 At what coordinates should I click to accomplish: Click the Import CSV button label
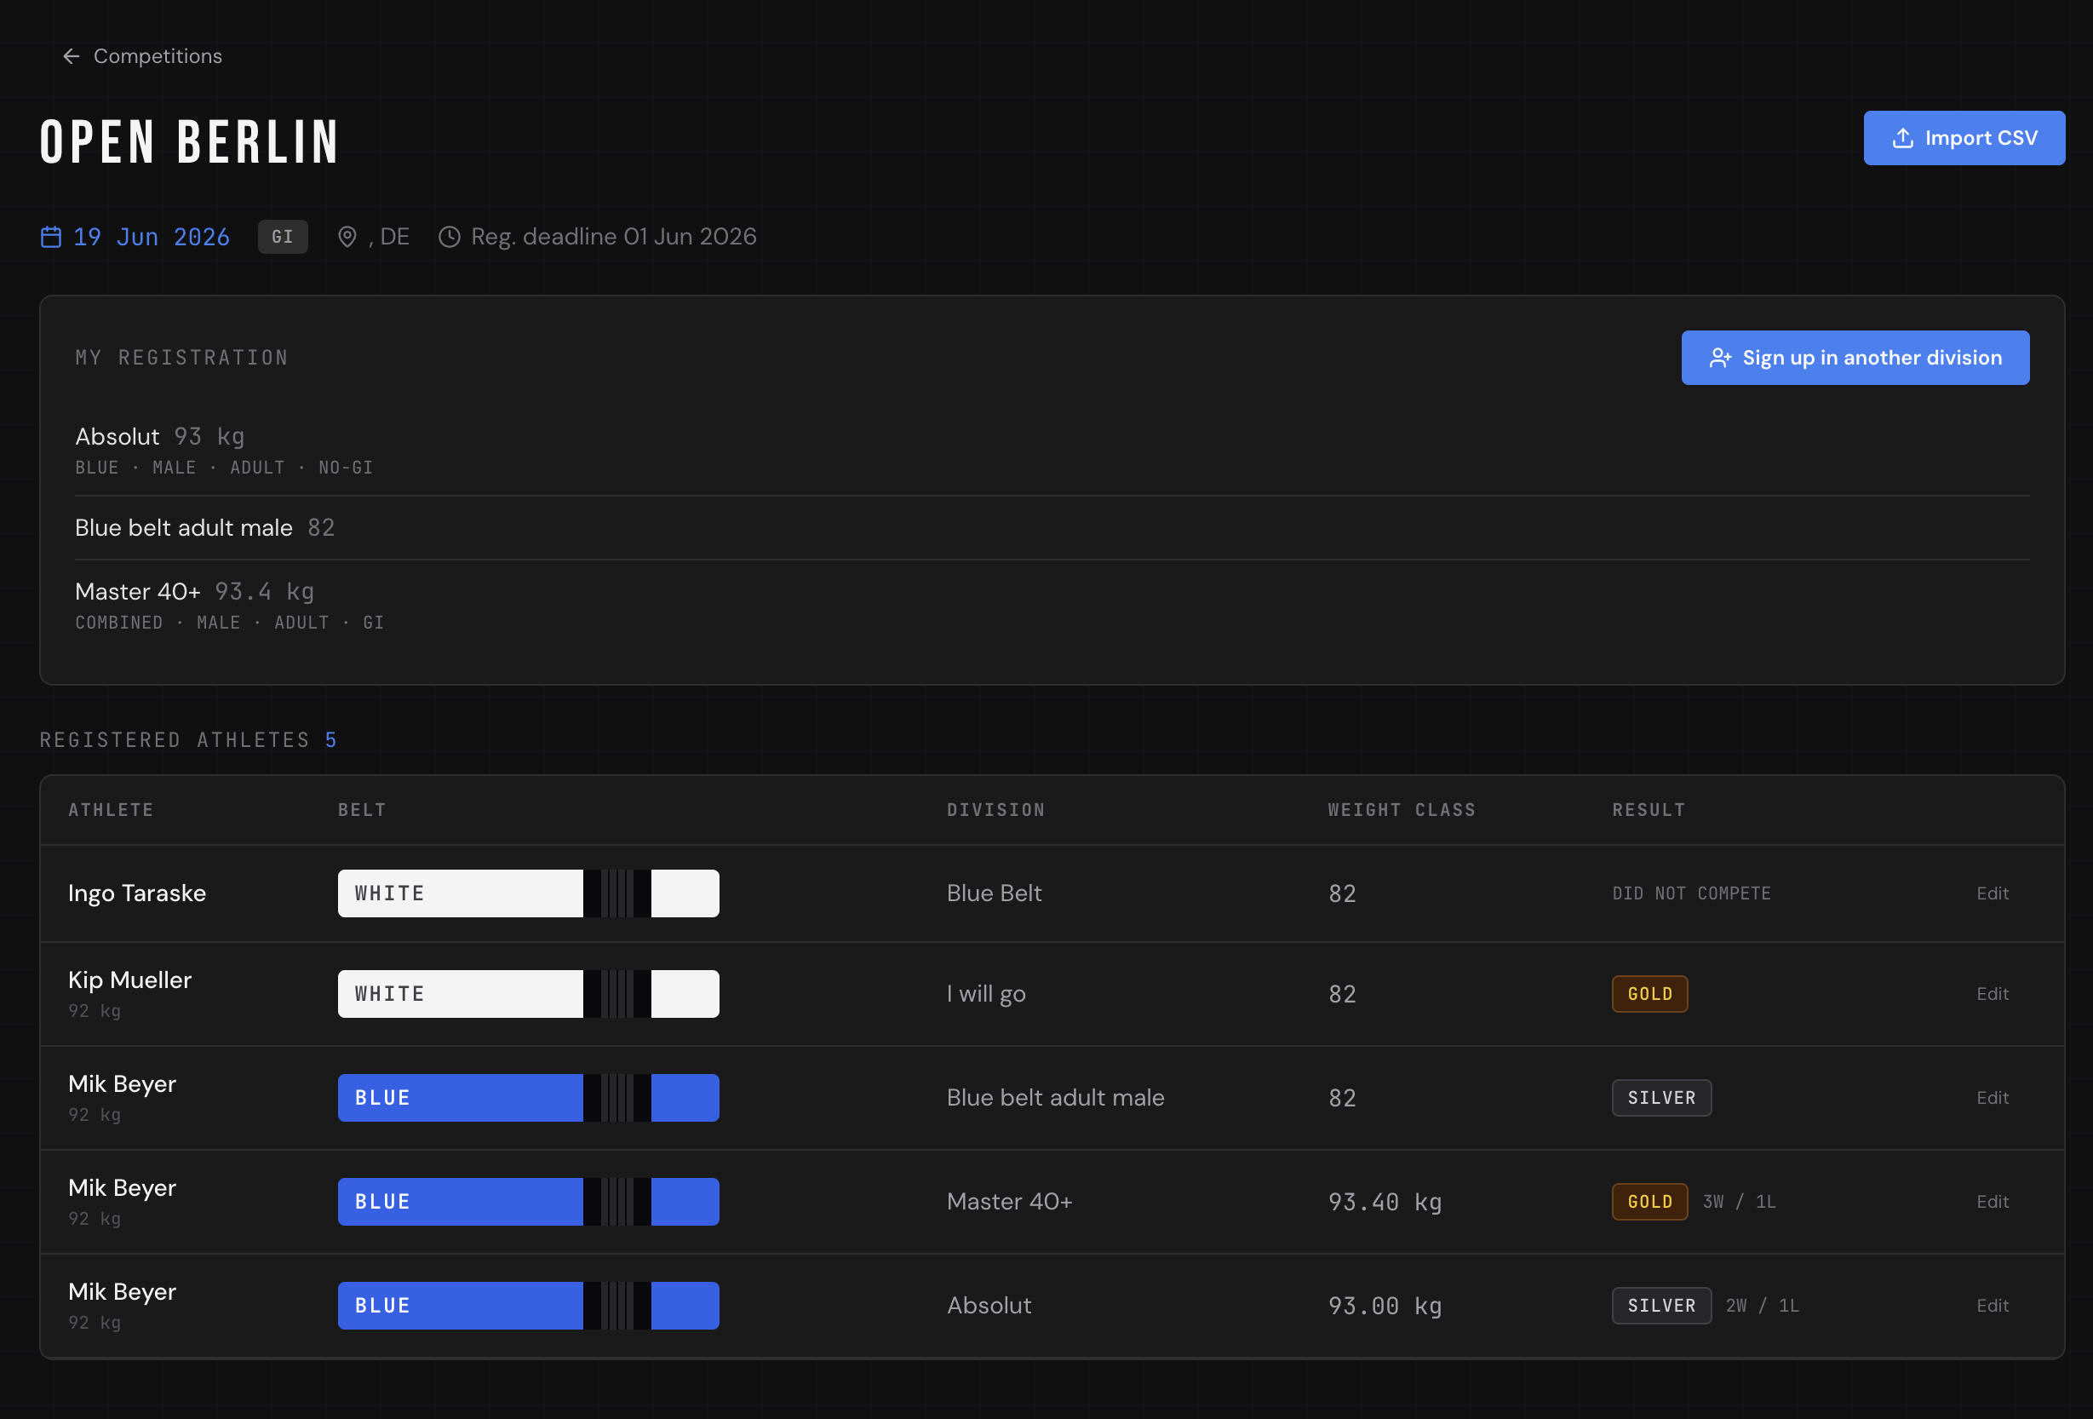click(x=1981, y=138)
